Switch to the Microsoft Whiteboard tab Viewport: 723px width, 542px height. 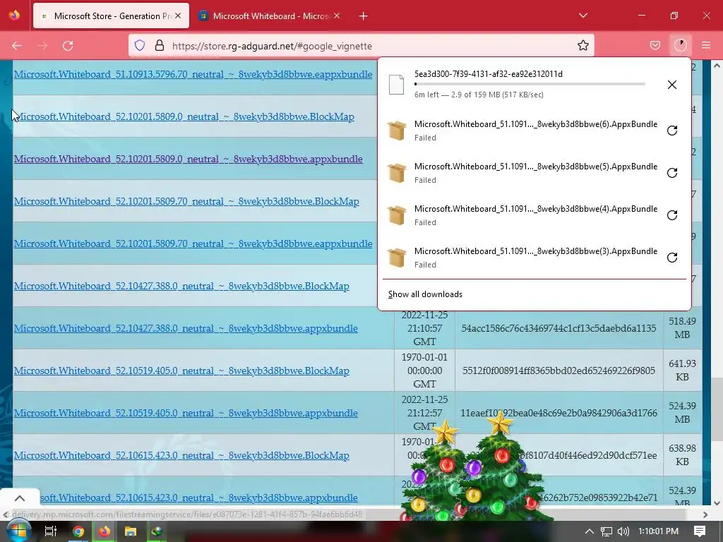click(270, 16)
